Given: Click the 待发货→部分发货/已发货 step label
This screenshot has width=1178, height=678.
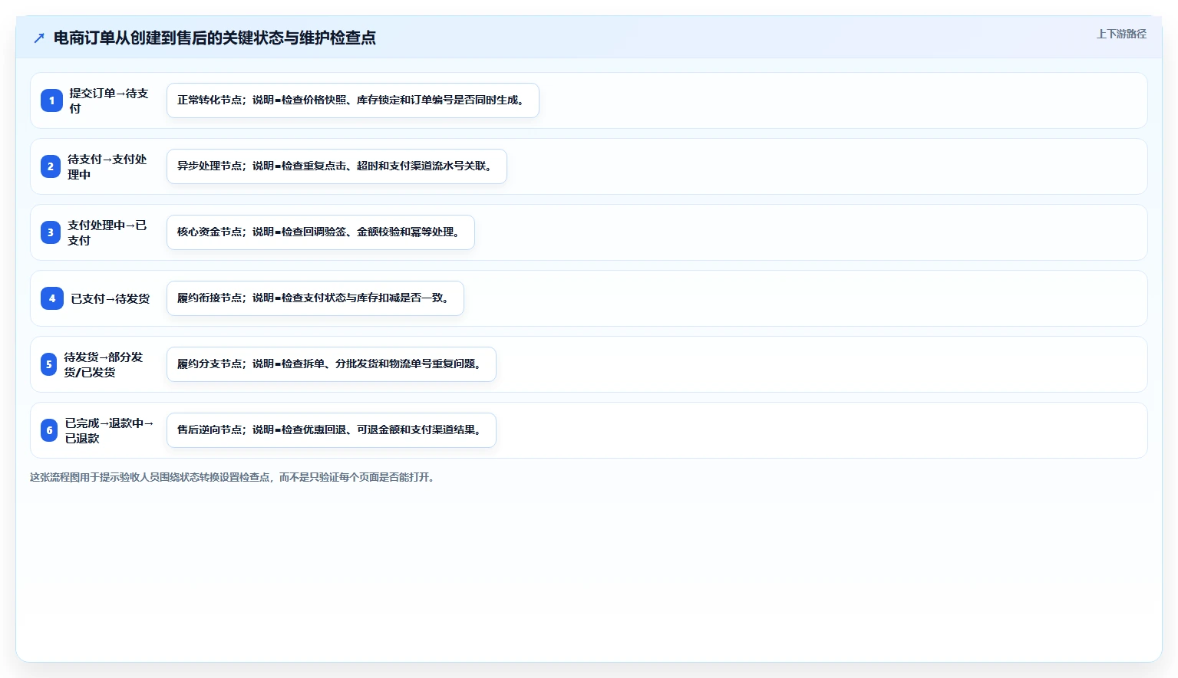Looking at the screenshot, I should tap(104, 364).
